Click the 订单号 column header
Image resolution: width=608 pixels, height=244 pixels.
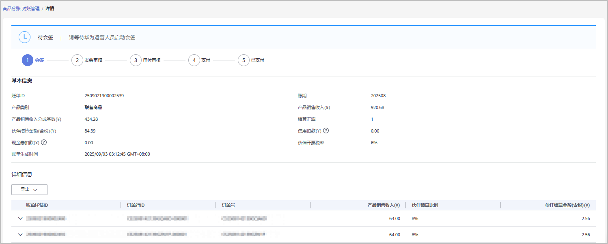(x=229, y=205)
